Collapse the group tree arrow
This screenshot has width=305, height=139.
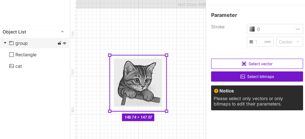(x=5, y=43)
